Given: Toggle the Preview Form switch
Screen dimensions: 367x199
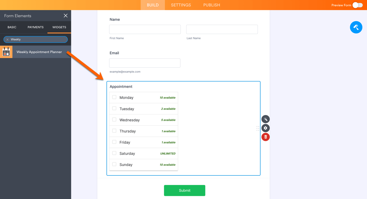Looking at the screenshot, I should pos(358,5).
